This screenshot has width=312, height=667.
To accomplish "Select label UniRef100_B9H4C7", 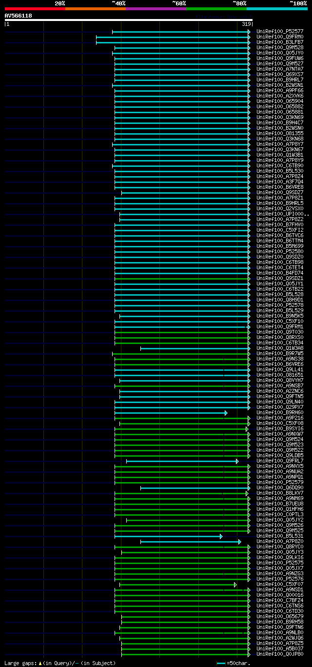I will [280, 123].
